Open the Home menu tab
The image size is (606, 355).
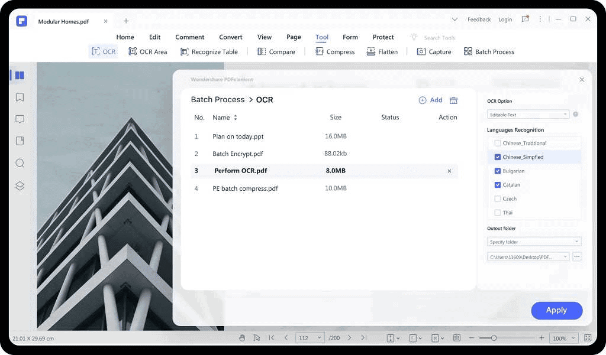click(x=125, y=37)
